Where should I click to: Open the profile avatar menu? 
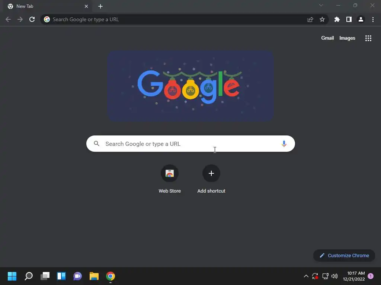click(x=361, y=19)
